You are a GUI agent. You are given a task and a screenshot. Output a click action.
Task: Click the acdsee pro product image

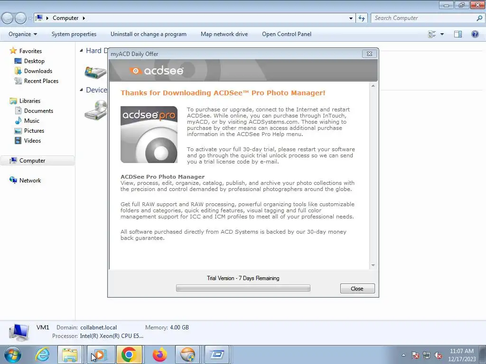[x=149, y=135]
